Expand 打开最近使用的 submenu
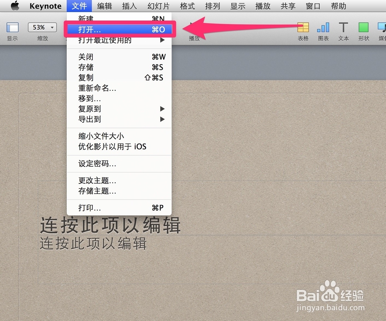 (119, 40)
